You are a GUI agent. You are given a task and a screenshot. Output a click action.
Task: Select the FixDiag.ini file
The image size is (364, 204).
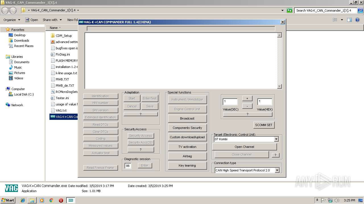coord(63,54)
